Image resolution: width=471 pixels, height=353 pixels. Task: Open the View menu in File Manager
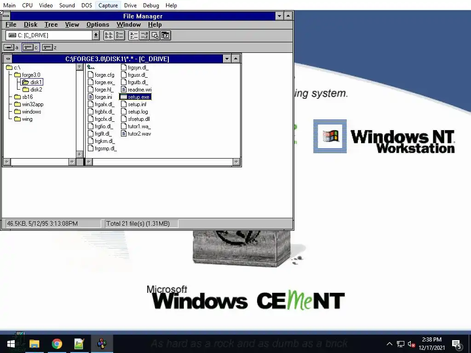pos(72,25)
